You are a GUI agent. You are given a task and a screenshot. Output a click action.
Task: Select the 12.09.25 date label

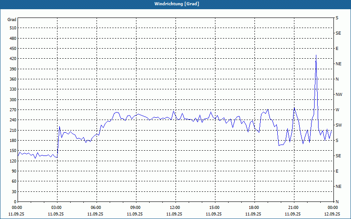332,214
